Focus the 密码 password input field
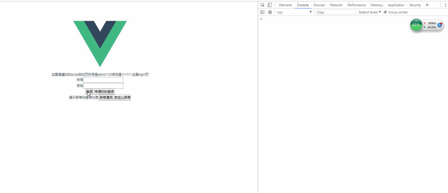This screenshot has width=448, height=193. [103, 86]
